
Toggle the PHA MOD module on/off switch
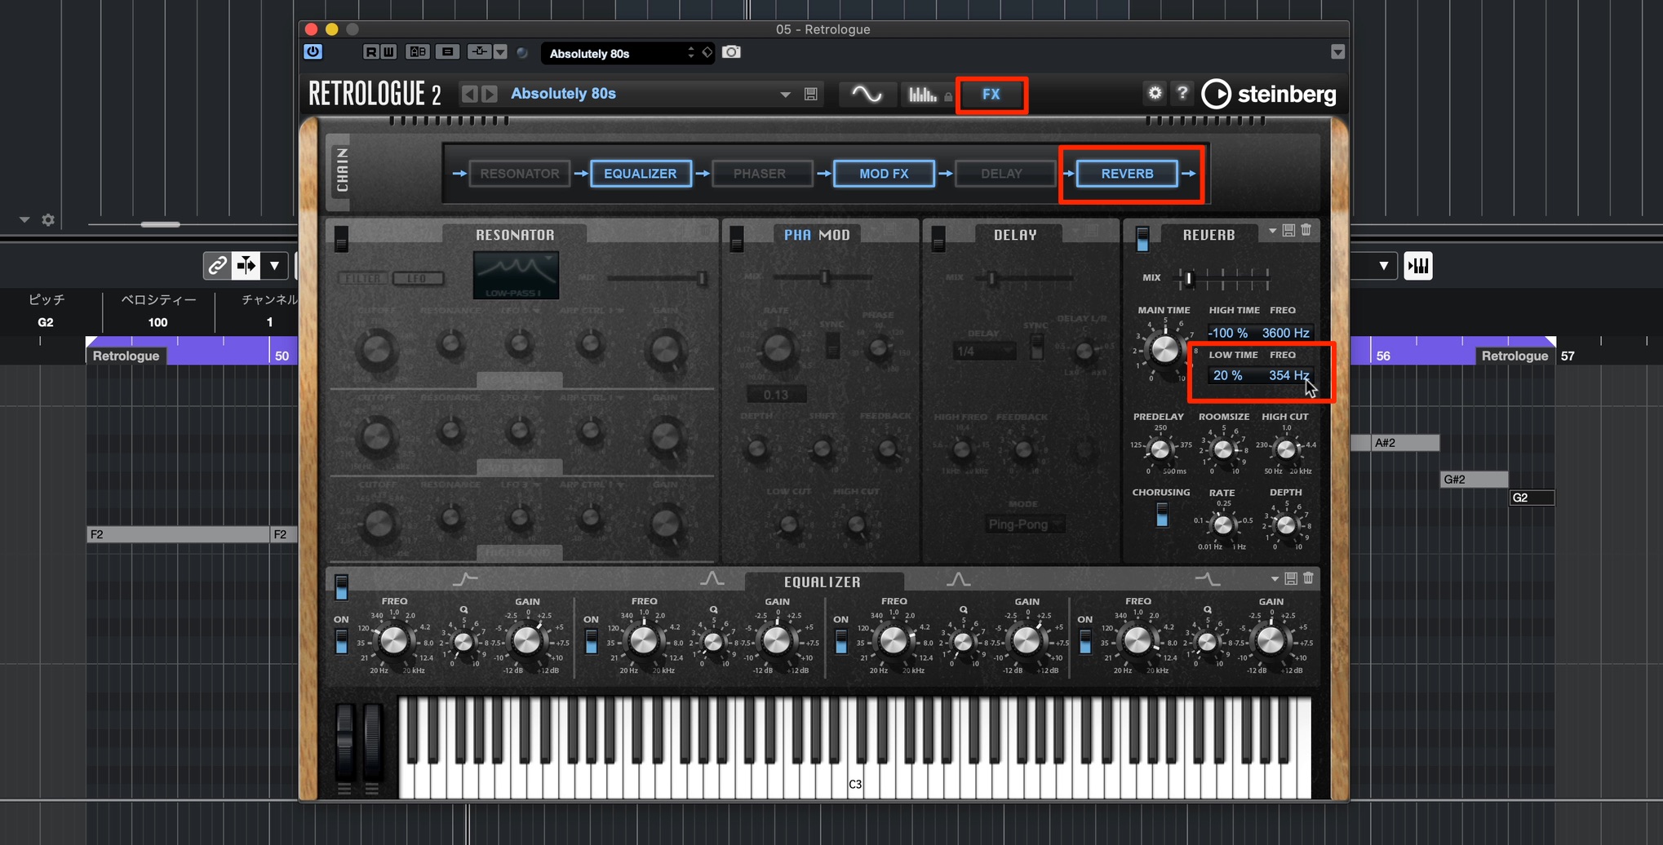736,238
